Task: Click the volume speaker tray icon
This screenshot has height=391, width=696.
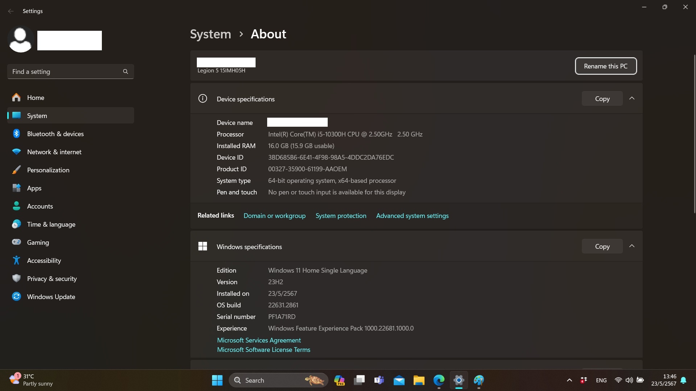Action: tap(629, 380)
